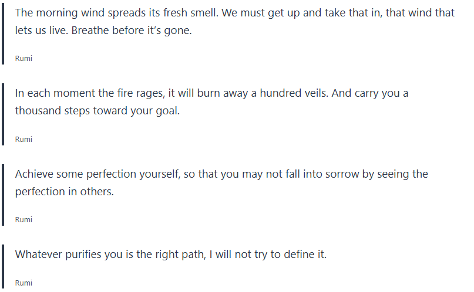Click Rumi below the fire rages quote
This screenshot has height=292, width=474.
(23, 139)
